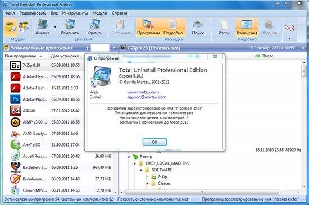Click the filter search input field
Screen dimensions: 309x205
100,48
